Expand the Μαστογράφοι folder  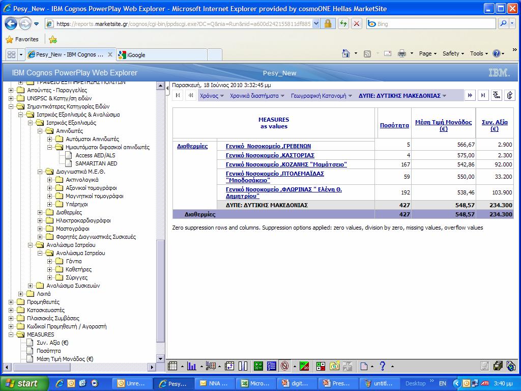(40, 229)
